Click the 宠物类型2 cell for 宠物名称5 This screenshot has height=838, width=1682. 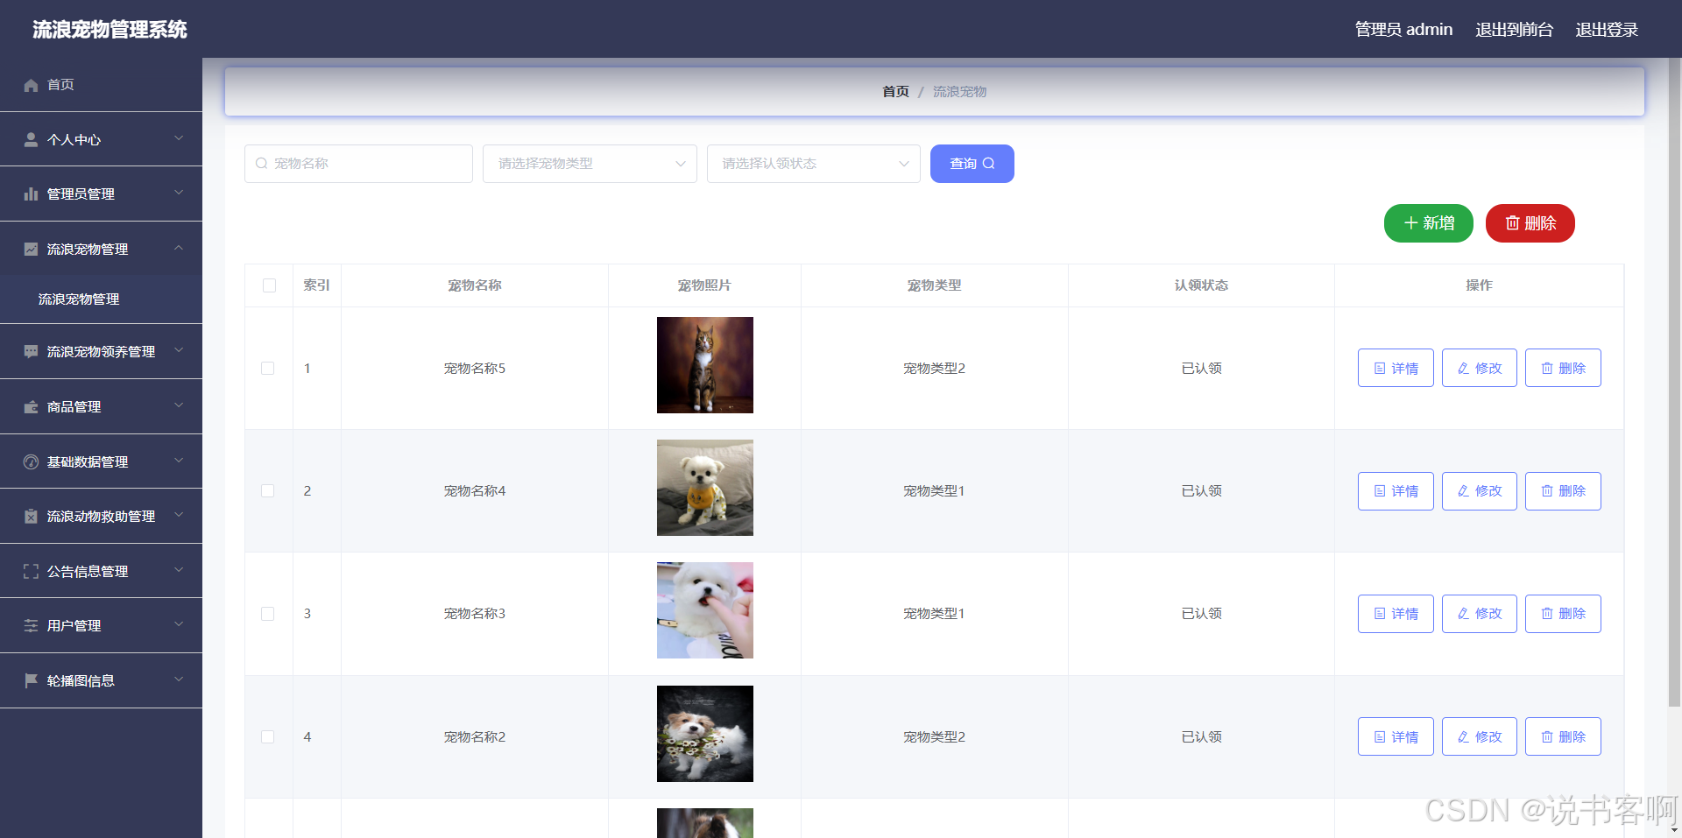pyautogui.click(x=935, y=369)
